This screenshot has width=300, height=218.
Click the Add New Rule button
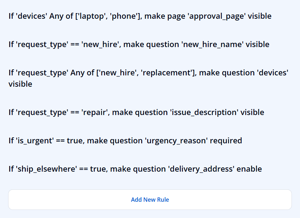150,200
